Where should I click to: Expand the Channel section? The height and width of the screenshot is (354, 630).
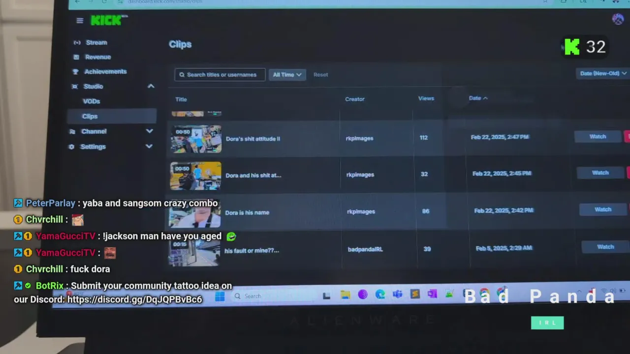[x=150, y=131]
